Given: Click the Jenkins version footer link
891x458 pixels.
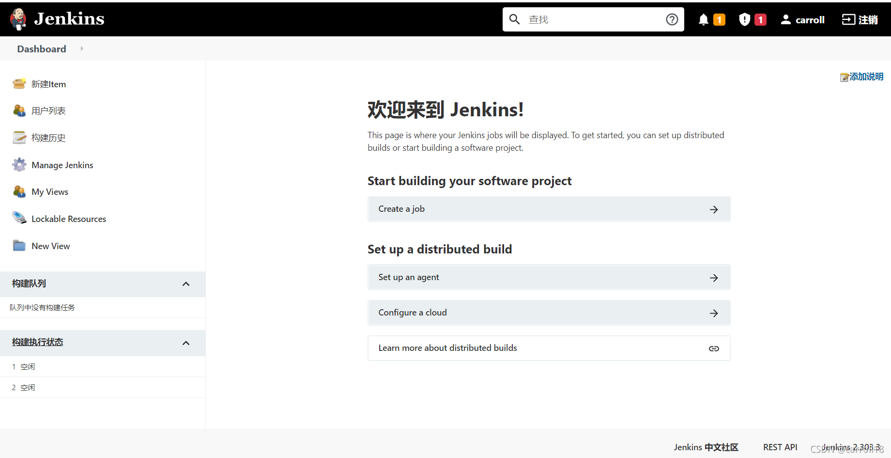Looking at the screenshot, I should tap(851, 447).
